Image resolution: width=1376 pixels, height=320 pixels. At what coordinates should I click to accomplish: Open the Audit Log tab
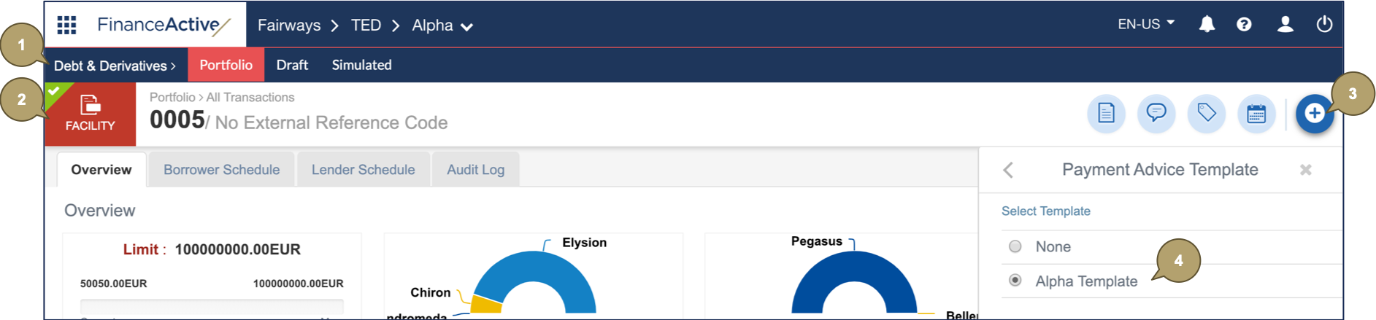[x=475, y=170]
